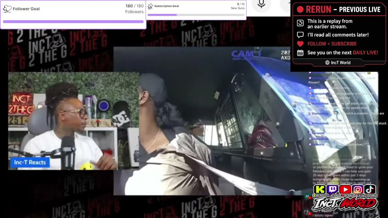The width and height of the screenshot is (388, 218).
Task: Click the 'DAILY LIVE!' text
Action: tap(365, 53)
